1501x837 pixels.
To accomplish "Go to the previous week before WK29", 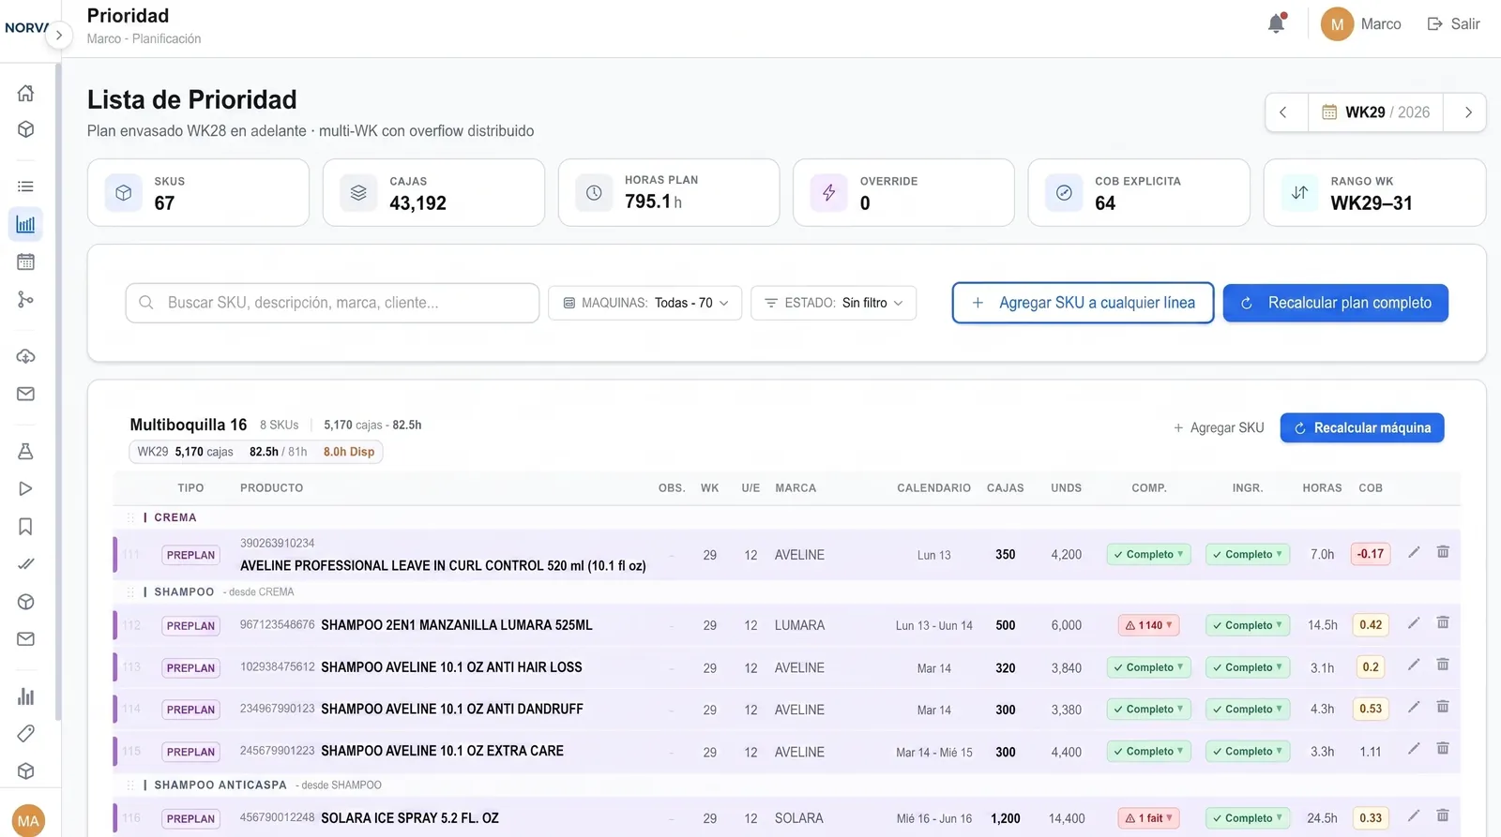I will [x=1283, y=112].
